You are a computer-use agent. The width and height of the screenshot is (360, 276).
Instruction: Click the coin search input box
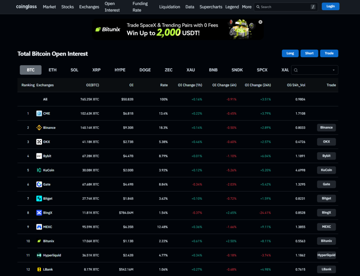(315, 70)
